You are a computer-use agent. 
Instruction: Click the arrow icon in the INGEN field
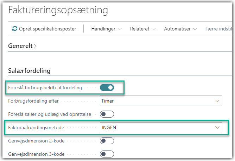(217, 128)
